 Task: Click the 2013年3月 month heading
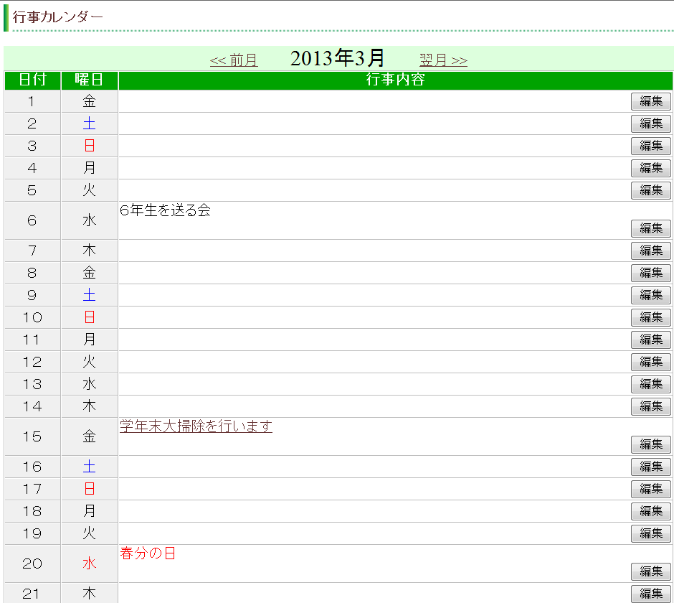pos(338,58)
